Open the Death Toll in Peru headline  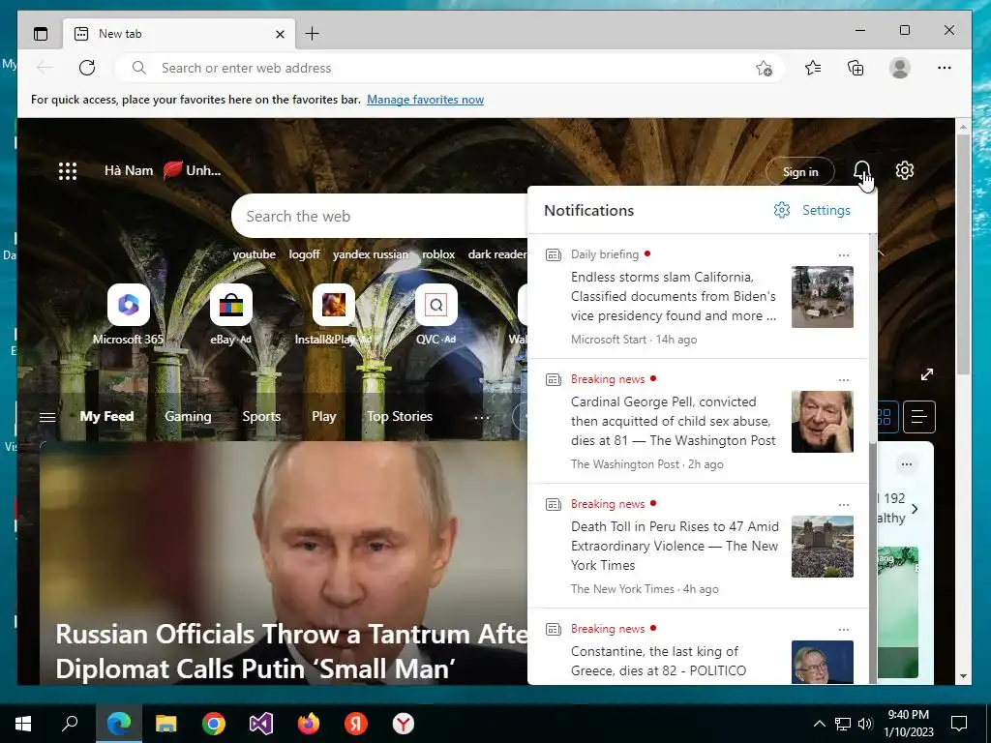coord(675,546)
